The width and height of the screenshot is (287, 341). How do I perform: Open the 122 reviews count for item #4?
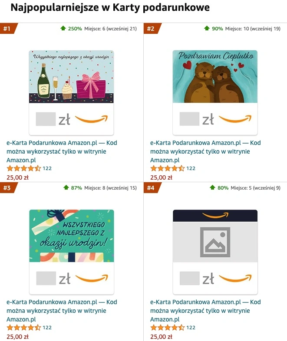191,328
